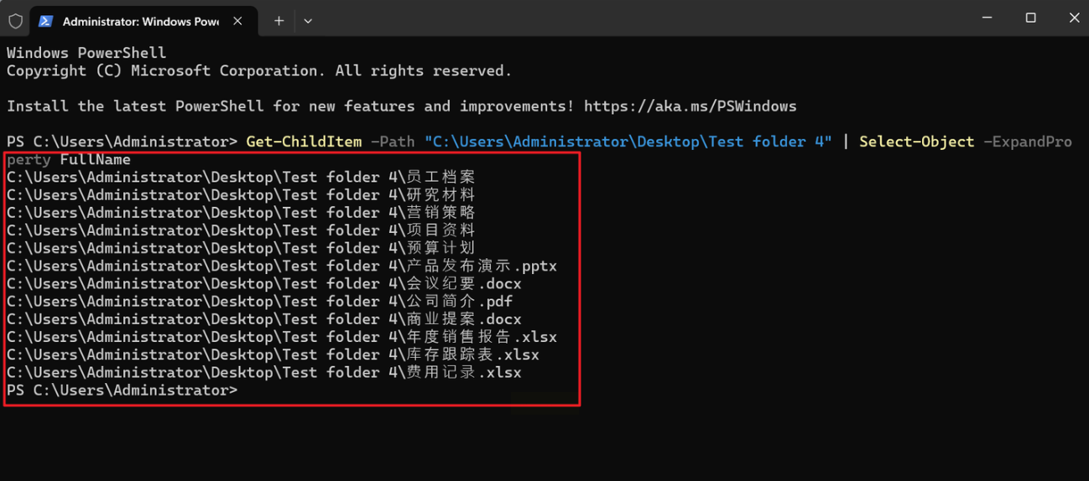Expand the new tab profile dropdown chevron
The height and width of the screenshot is (481, 1089).
(308, 21)
